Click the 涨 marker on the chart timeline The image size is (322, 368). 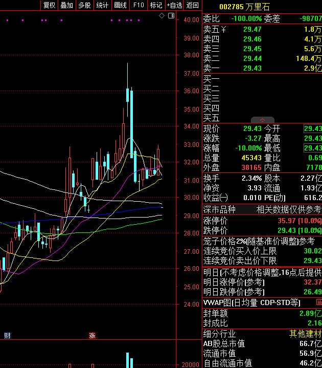tap(93, 336)
